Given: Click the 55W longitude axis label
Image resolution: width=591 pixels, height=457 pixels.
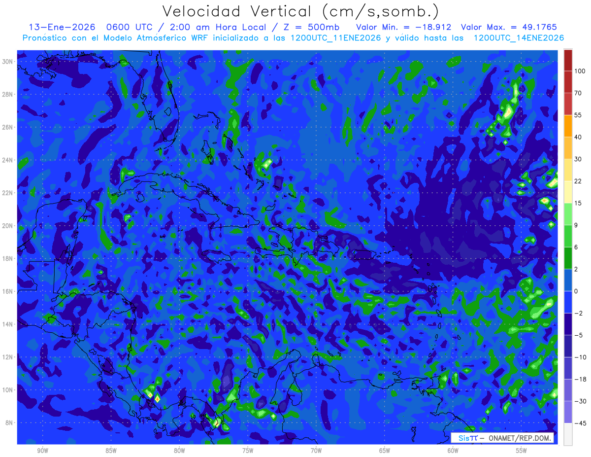Looking at the screenshot, I should 522,451.
